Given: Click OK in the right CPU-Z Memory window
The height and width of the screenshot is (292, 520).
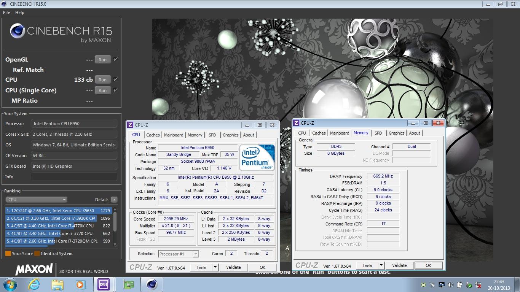Looking at the screenshot, I should tap(428, 265).
